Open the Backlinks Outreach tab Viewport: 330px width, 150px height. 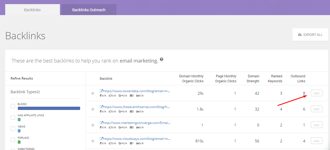(89, 10)
